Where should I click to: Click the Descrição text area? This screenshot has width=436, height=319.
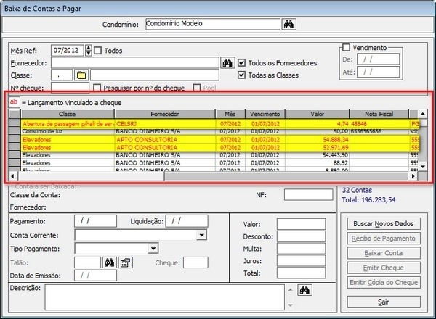165,297
